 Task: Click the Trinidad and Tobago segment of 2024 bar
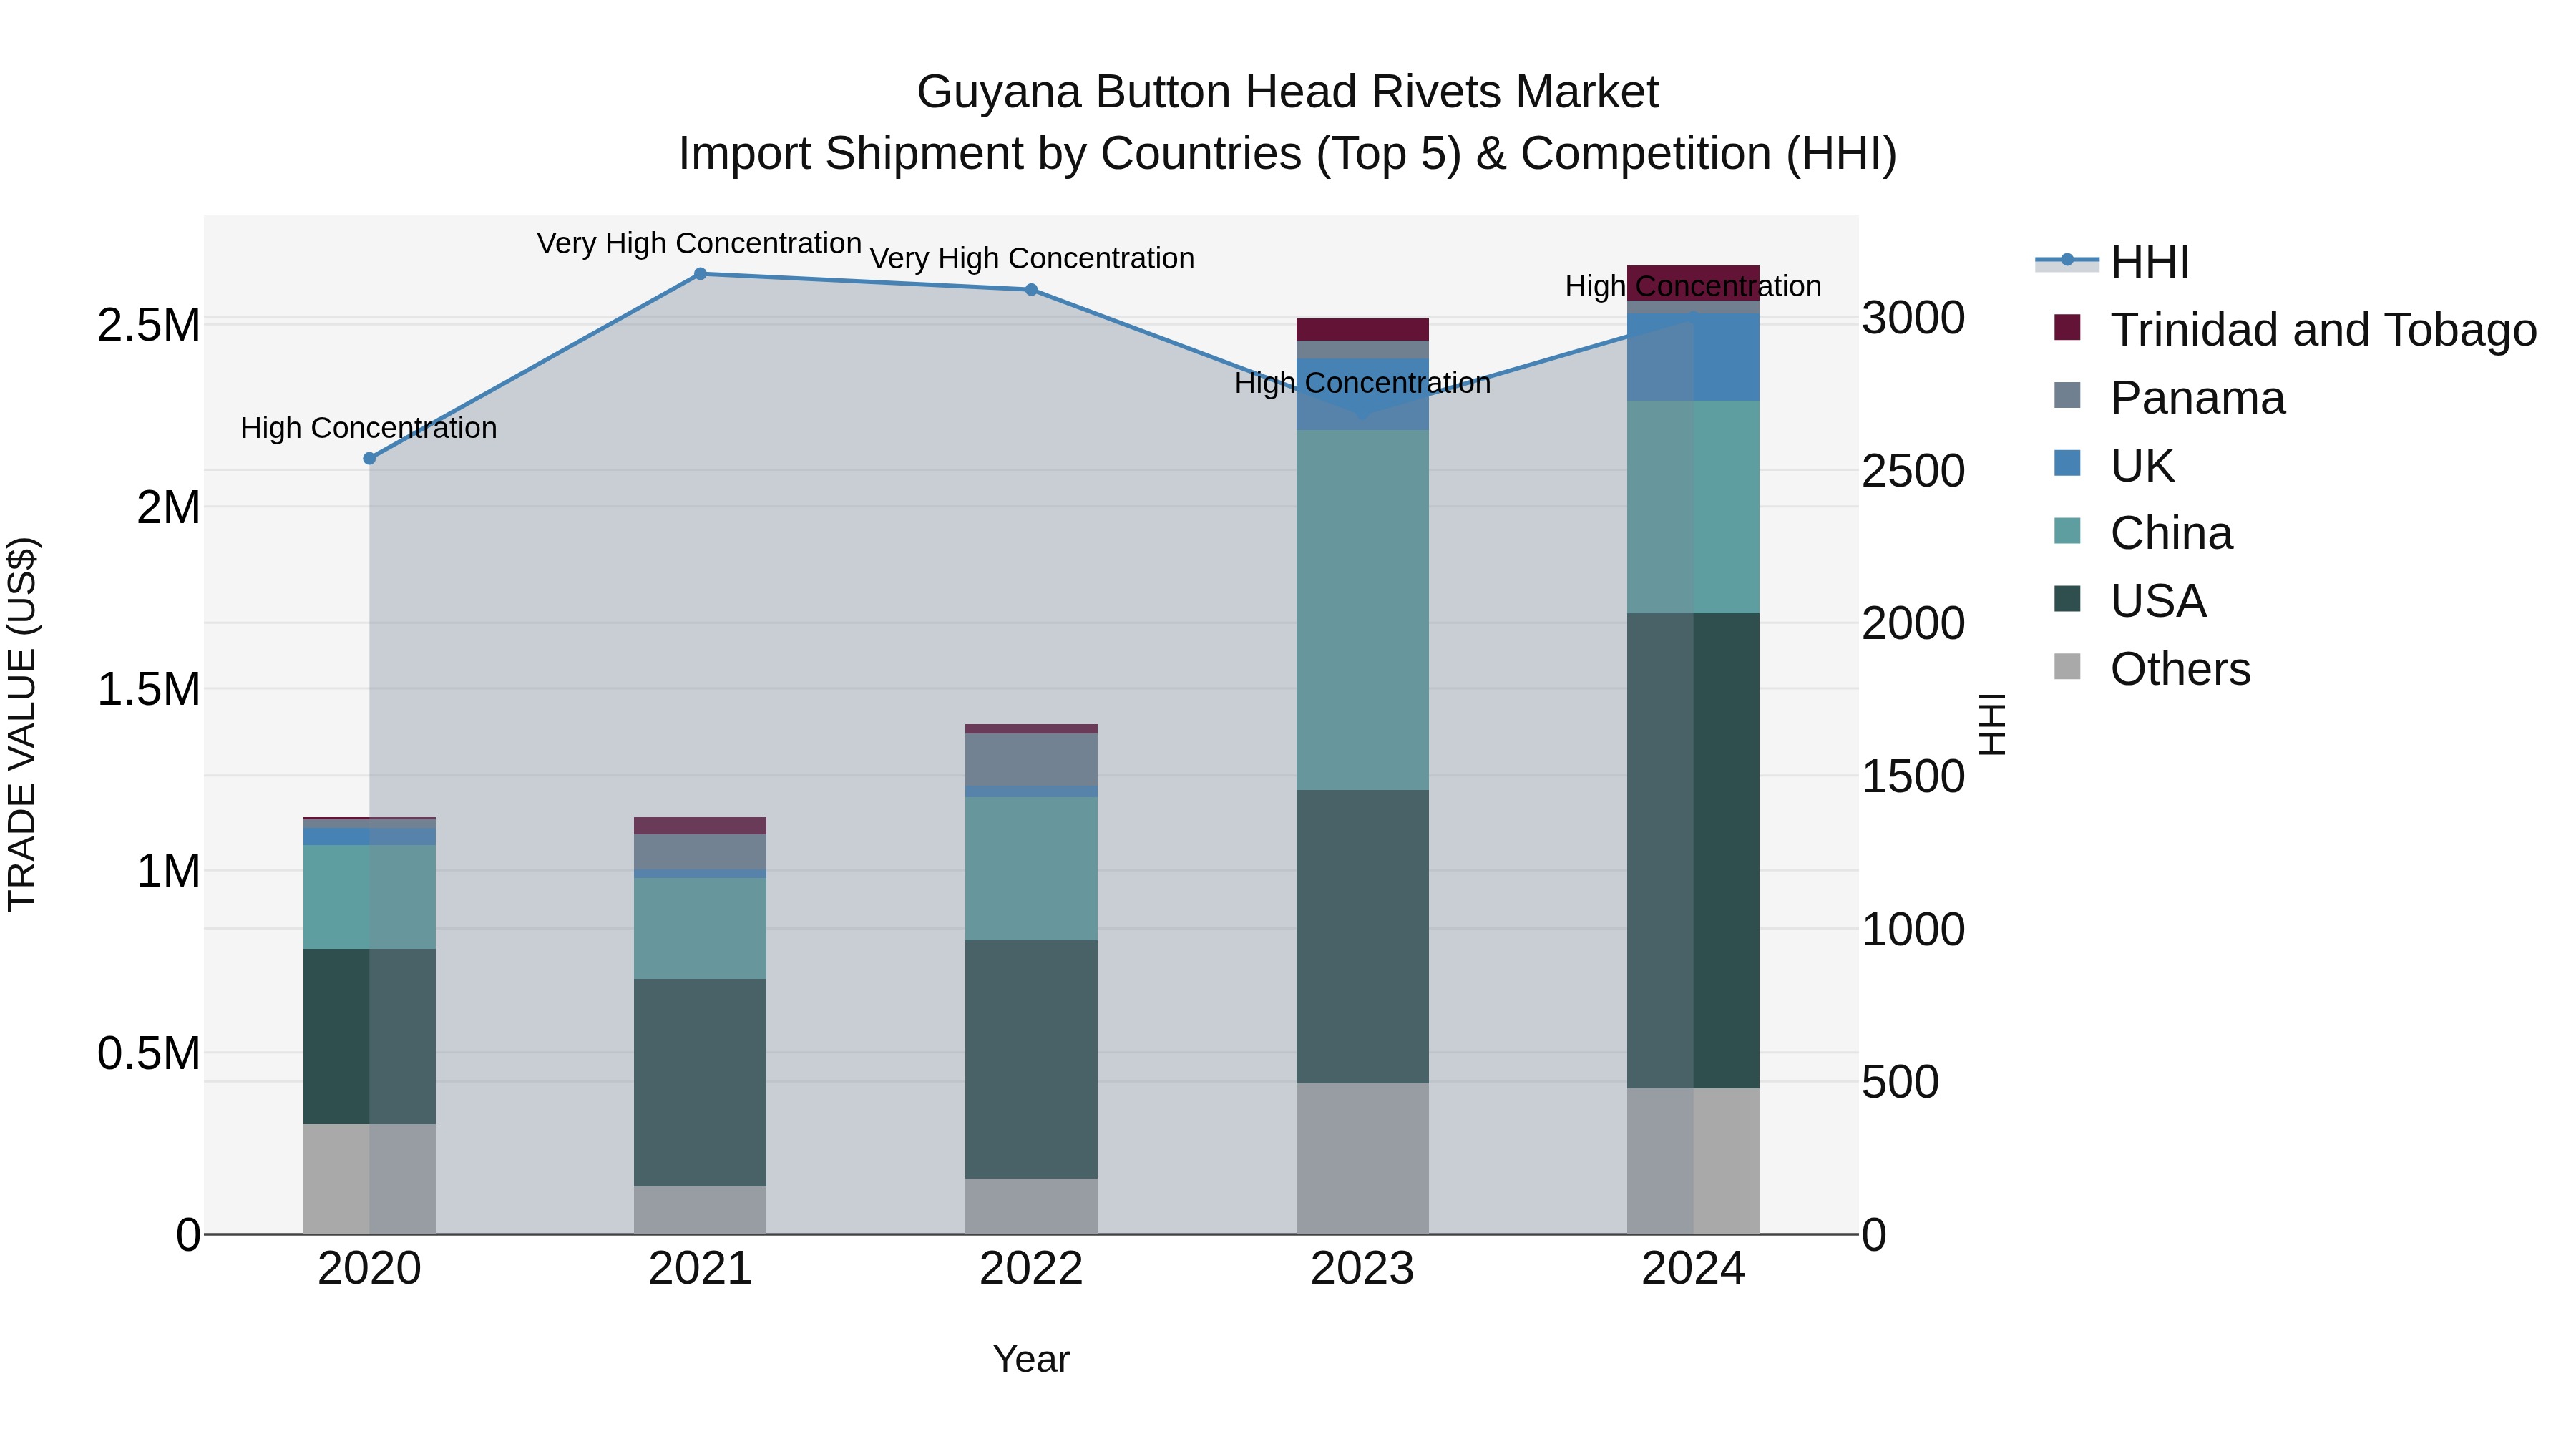coord(1693,283)
